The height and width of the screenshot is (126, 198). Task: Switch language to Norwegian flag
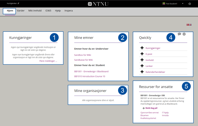187,25
